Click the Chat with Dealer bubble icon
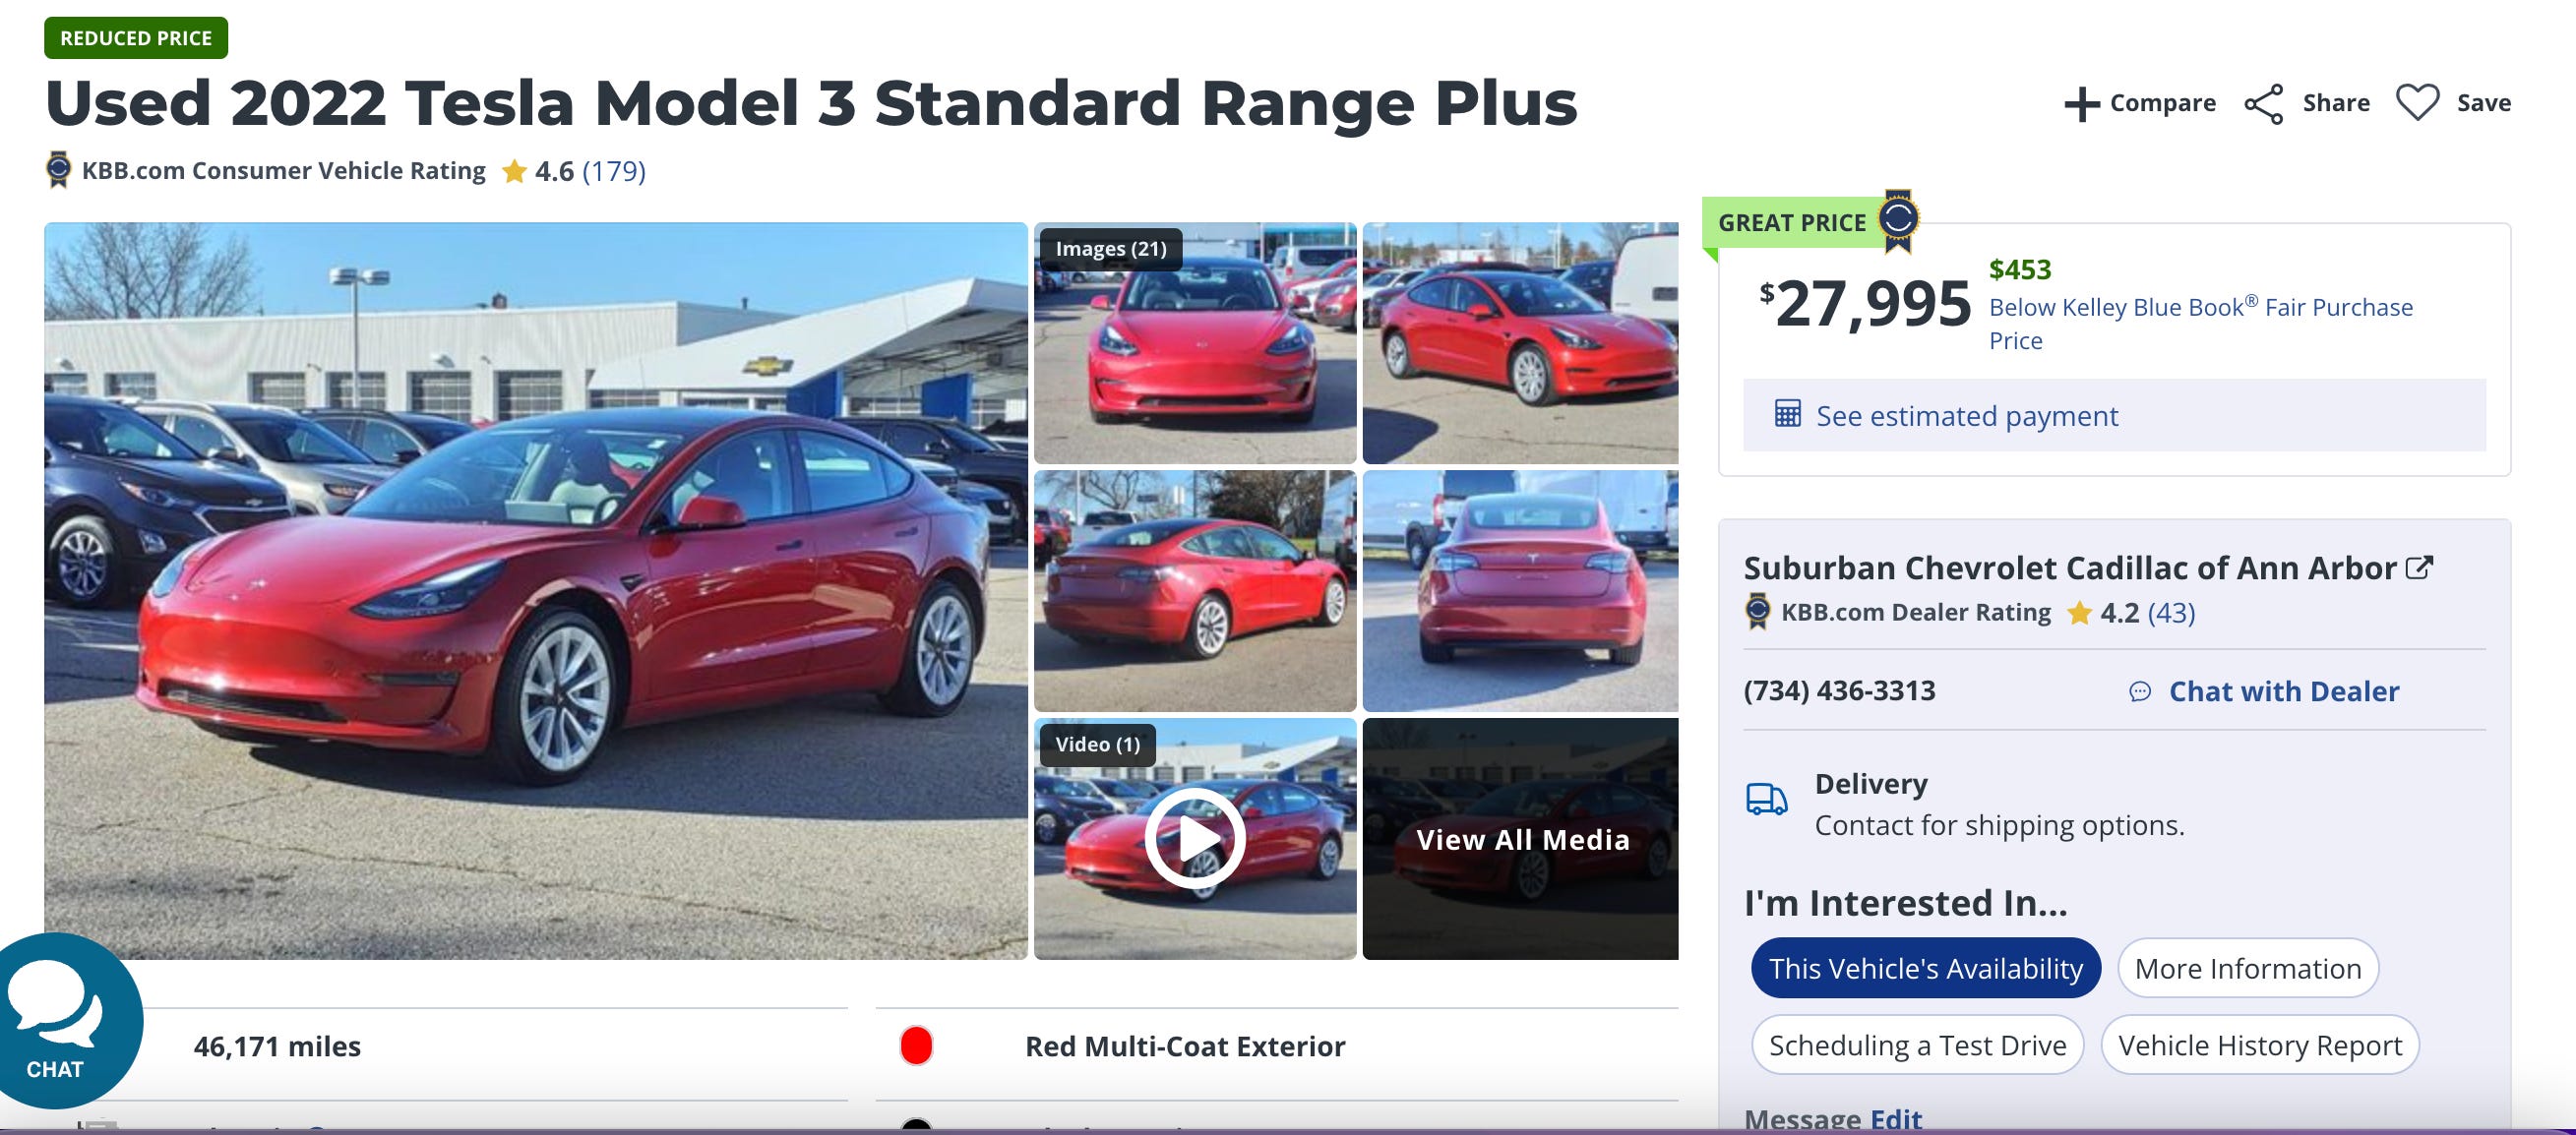 (2139, 691)
